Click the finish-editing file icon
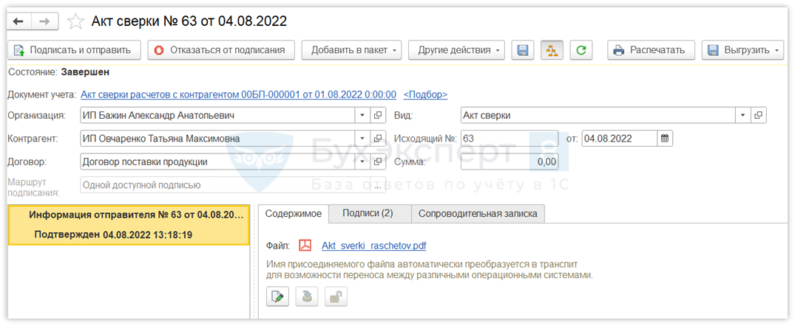The height and width of the screenshot is (326, 795). click(x=306, y=296)
